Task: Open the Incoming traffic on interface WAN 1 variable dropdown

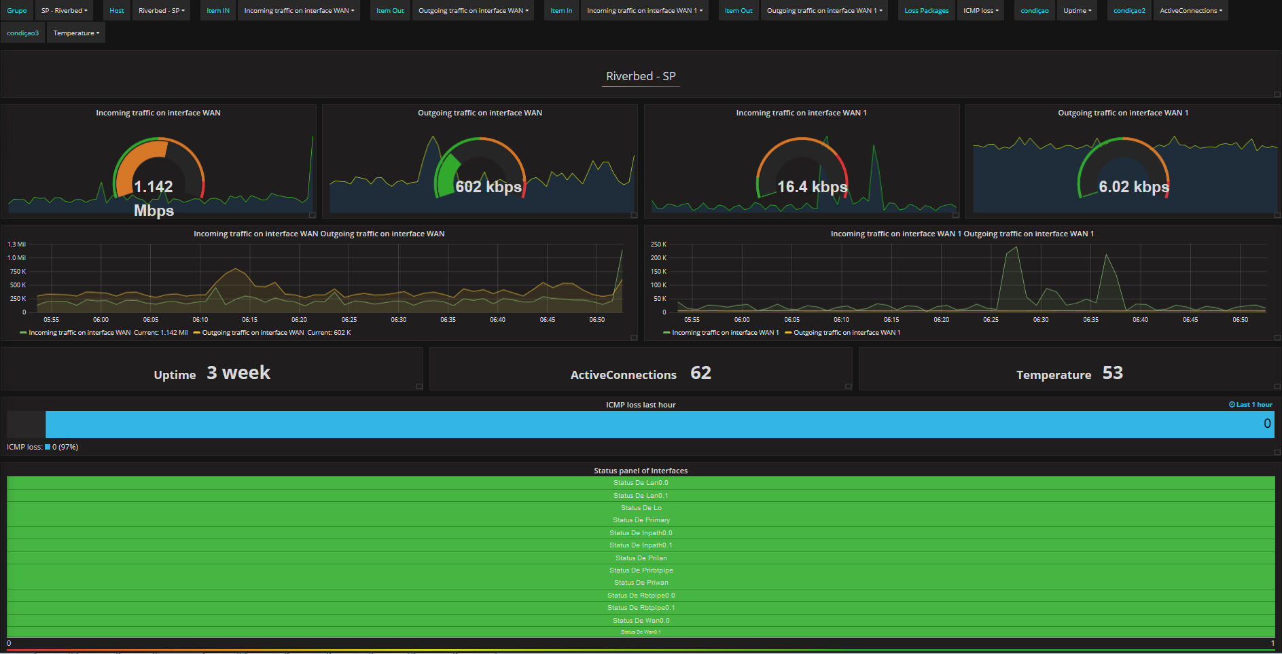Action: (645, 11)
